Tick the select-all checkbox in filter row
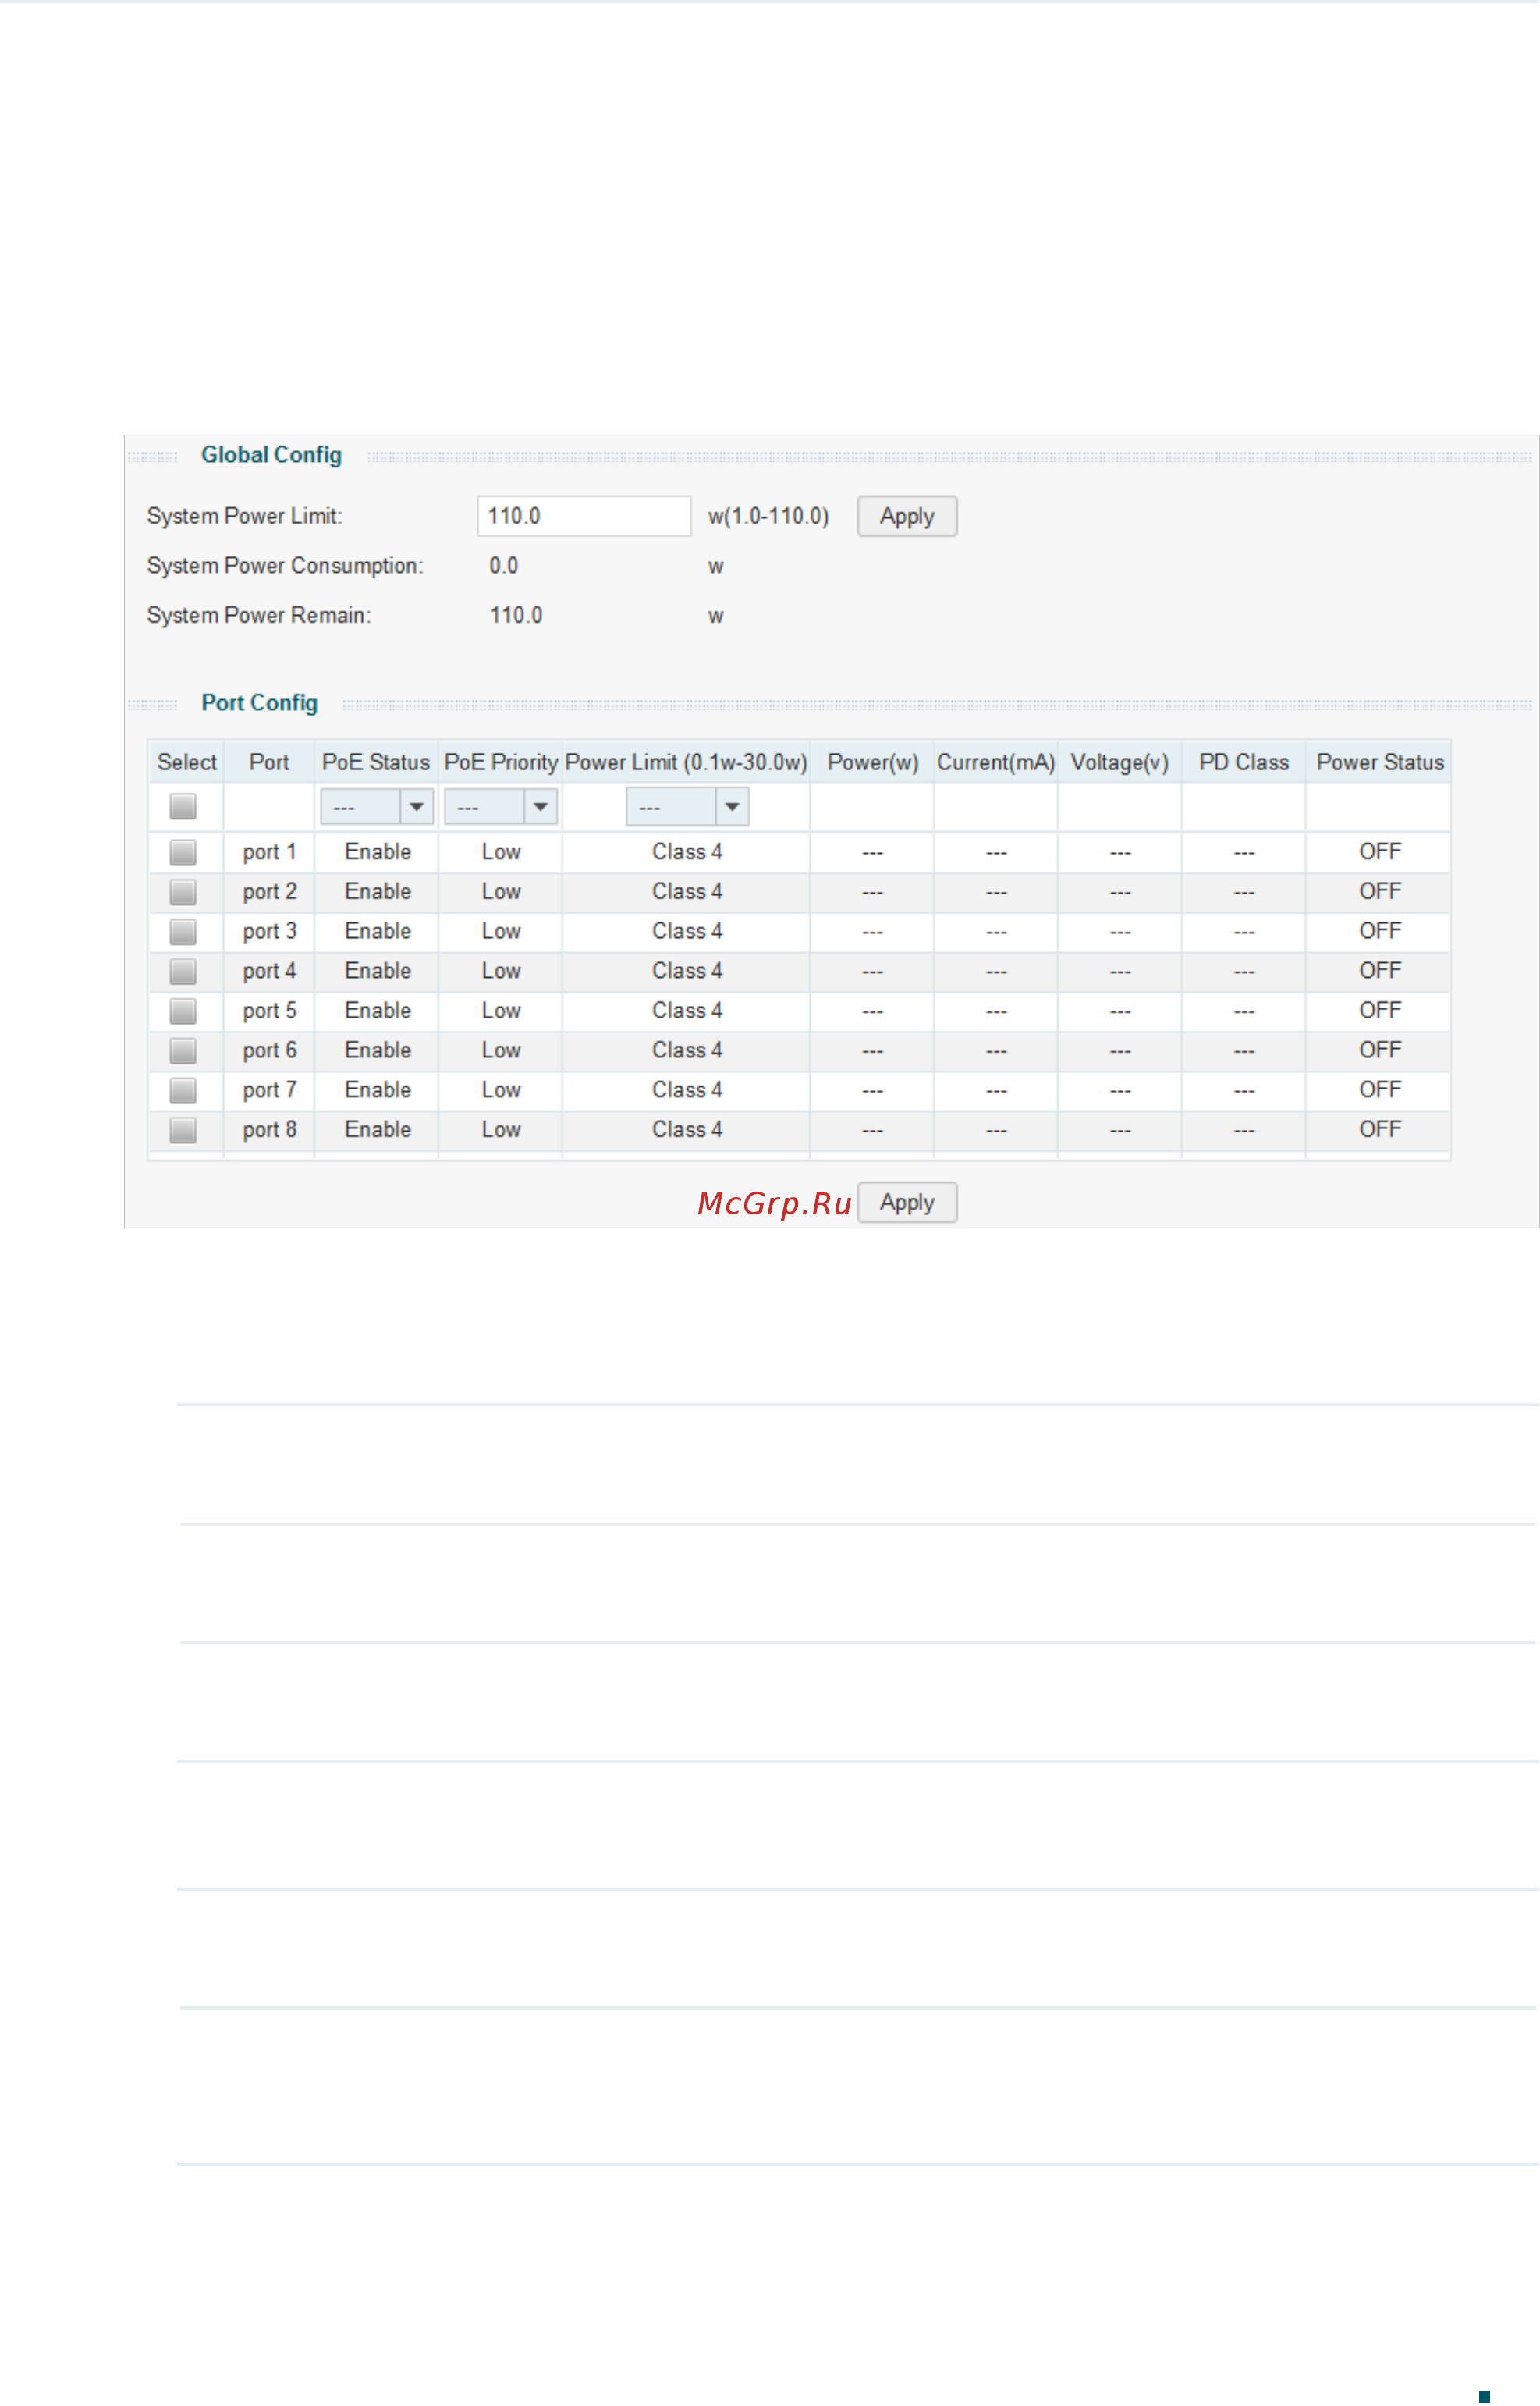 (x=183, y=806)
